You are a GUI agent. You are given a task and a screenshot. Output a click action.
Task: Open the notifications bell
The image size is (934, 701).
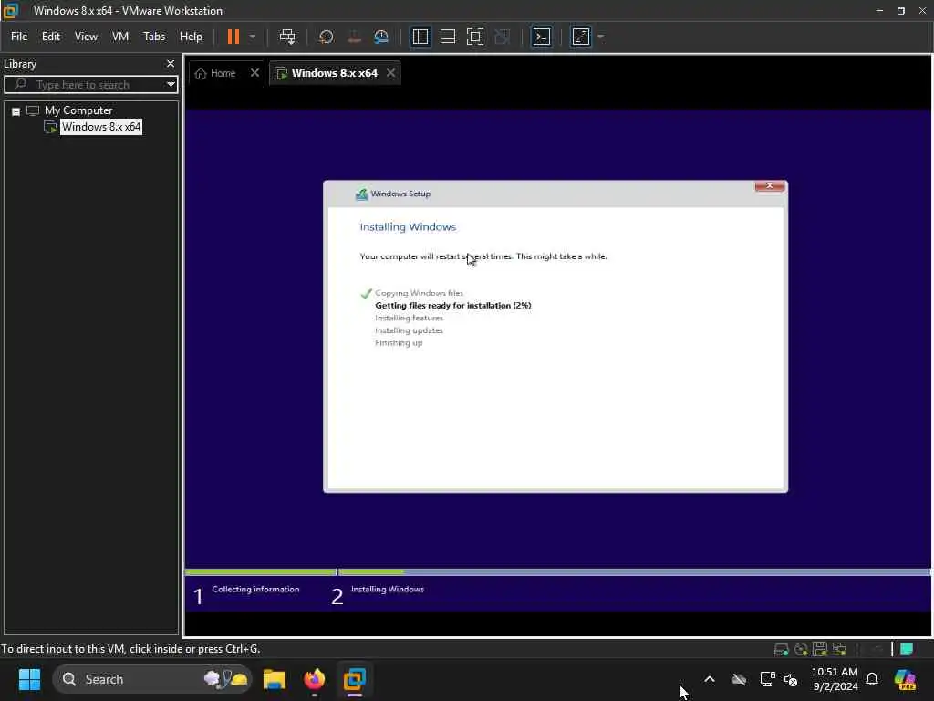[x=872, y=679]
